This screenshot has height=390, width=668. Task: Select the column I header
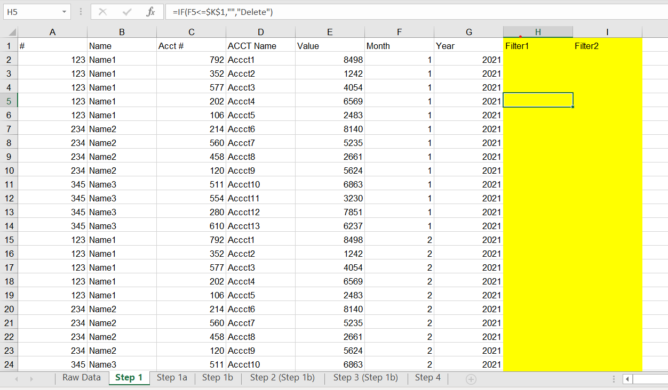607,32
